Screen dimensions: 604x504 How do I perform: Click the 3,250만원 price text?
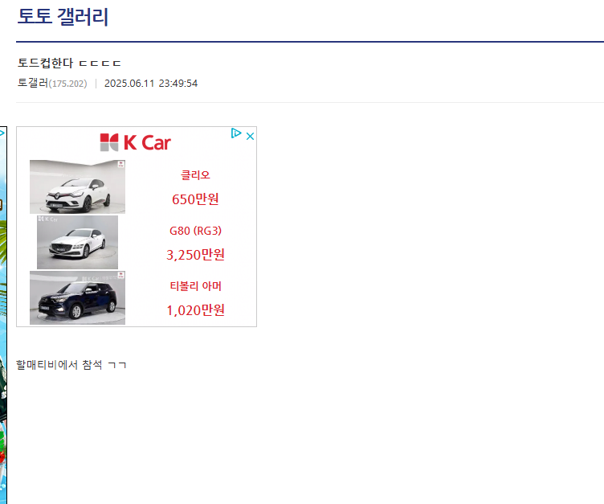click(195, 255)
